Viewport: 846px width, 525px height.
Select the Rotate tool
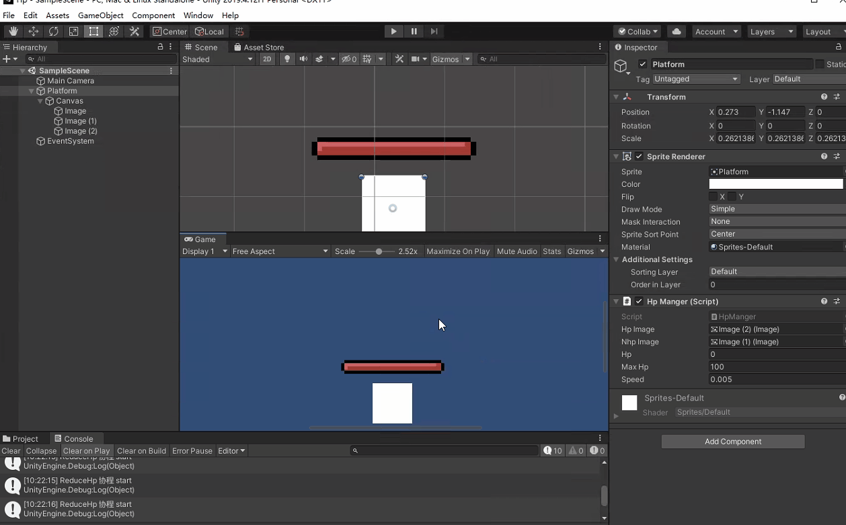[53, 32]
